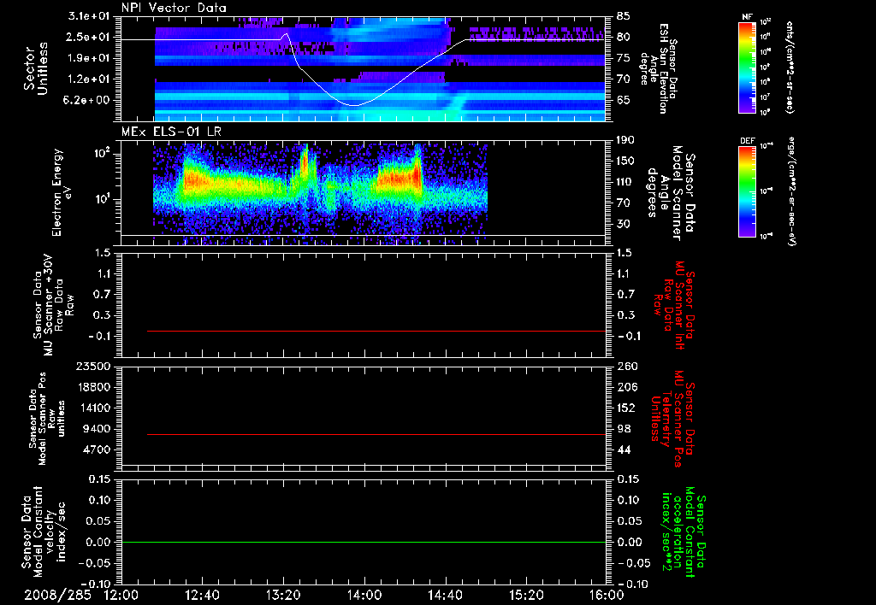This screenshot has width=876, height=605.
Task: Click the "cnts/(cm**2-sr-sec)" NF unit label
Action: click(x=790, y=68)
